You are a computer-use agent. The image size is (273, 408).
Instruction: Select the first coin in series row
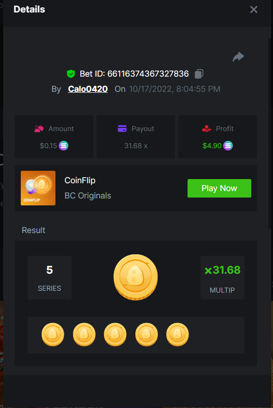tap(53, 334)
